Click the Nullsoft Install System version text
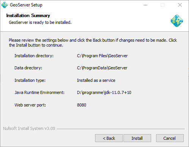 point(29,128)
